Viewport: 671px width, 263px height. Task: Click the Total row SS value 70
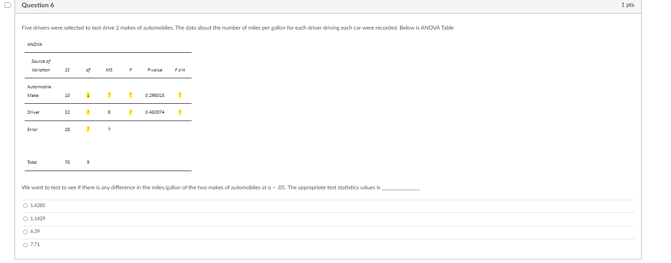[x=67, y=162]
